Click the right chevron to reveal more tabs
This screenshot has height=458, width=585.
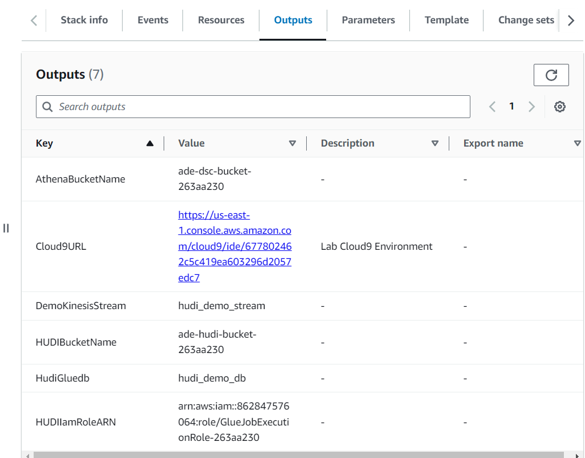point(571,20)
